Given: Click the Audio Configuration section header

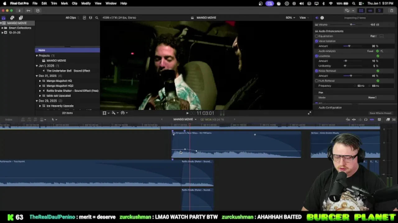Looking at the screenshot, I should [x=330, y=108].
